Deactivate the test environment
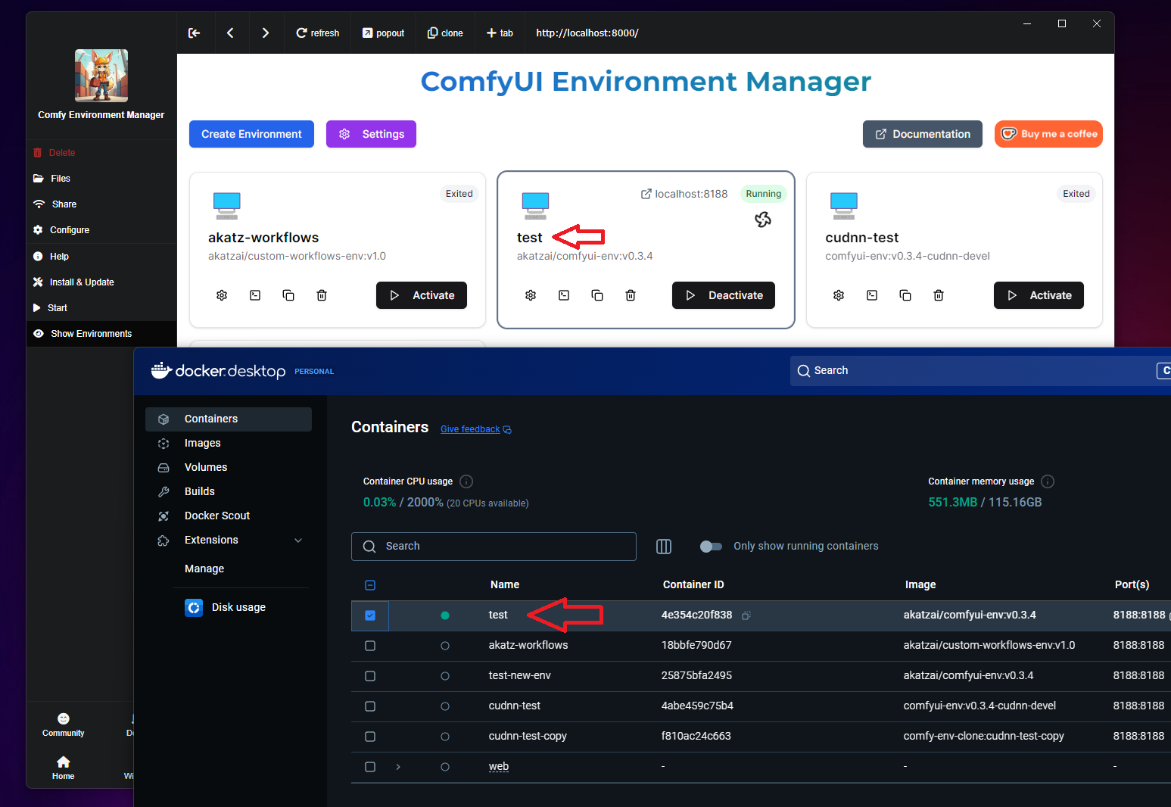This screenshot has height=807, width=1171. pyautogui.click(x=724, y=295)
